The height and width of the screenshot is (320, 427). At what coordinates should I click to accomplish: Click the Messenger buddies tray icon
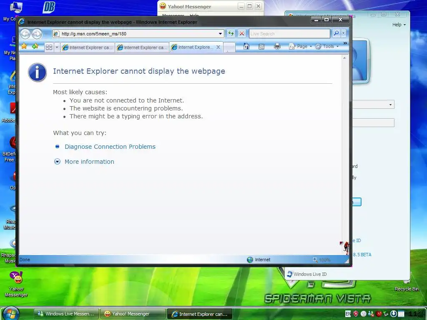[371, 314]
